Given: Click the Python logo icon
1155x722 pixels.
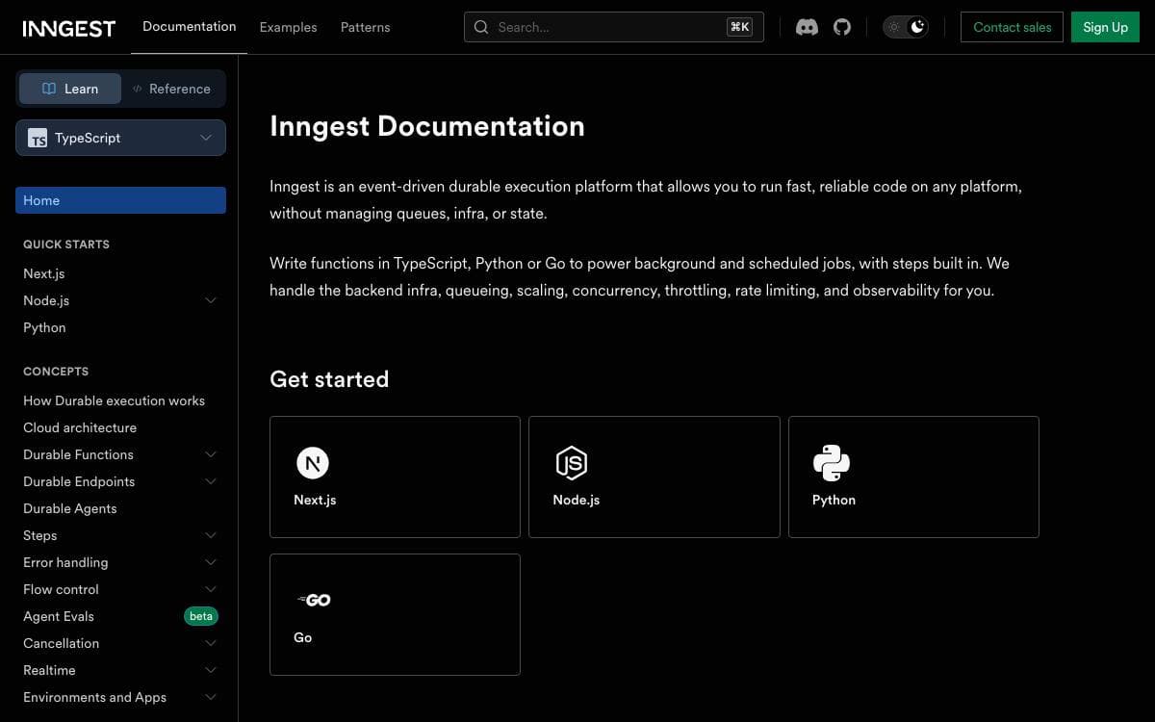Looking at the screenshot, I should (x=831, y=463).
